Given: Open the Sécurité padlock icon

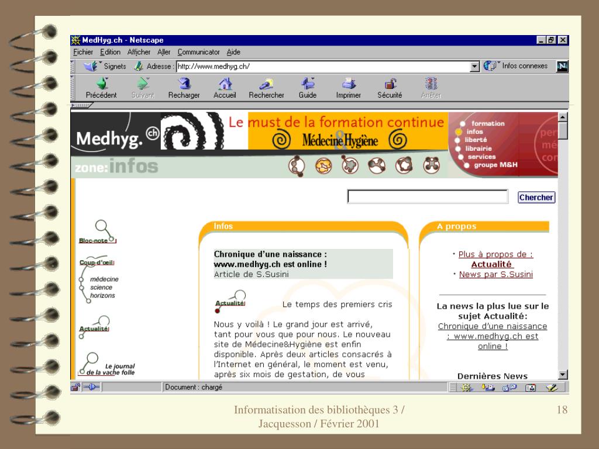Looking at the screenshot, I should [390, 88].
